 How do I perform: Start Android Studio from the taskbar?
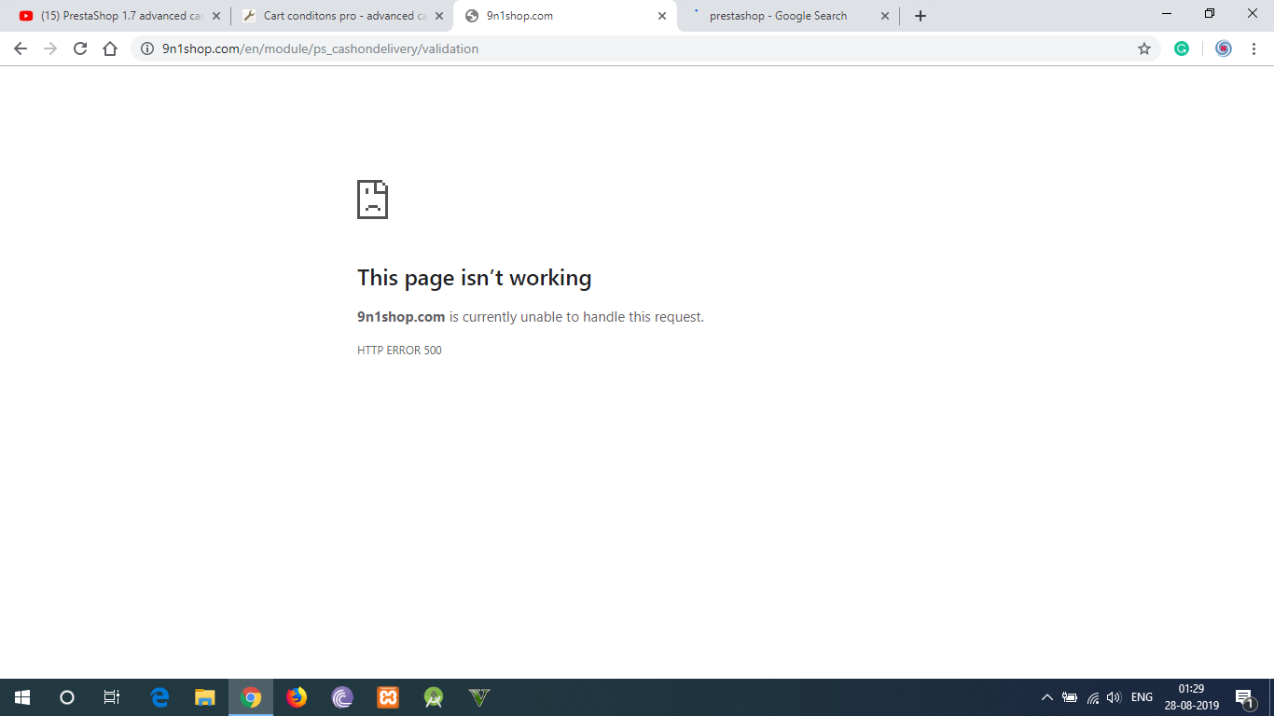433,696
